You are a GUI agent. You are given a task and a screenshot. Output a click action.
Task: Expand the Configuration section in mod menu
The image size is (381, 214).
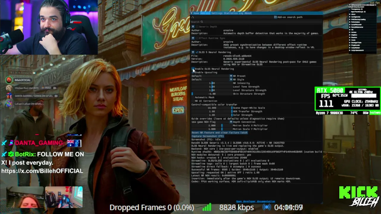(356, 17)
